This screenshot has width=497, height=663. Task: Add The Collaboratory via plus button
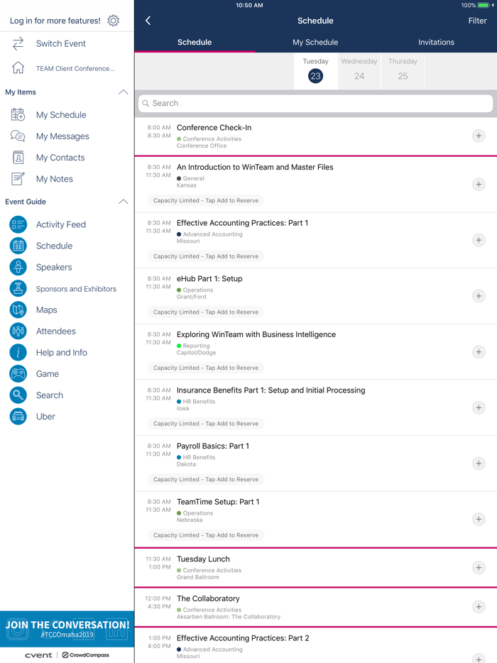coord(479,606)
